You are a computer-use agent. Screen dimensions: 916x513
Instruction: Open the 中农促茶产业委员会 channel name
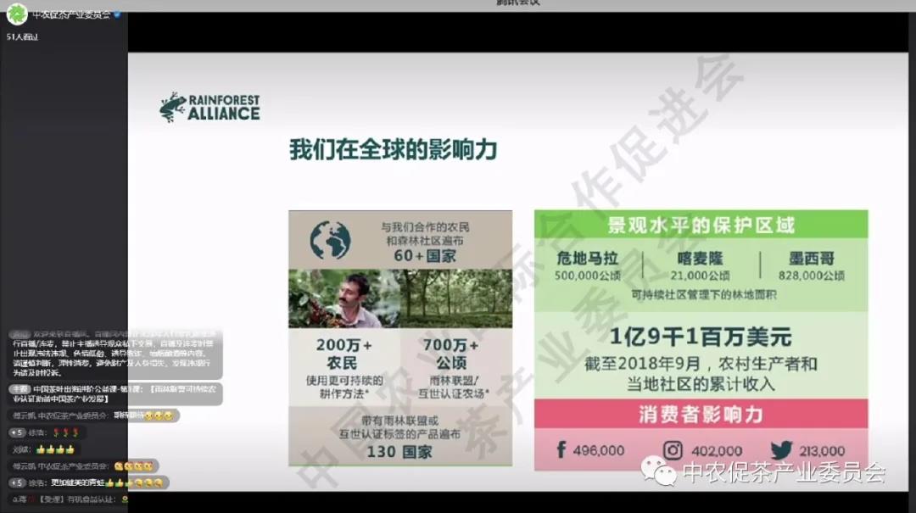pos(70,14)
